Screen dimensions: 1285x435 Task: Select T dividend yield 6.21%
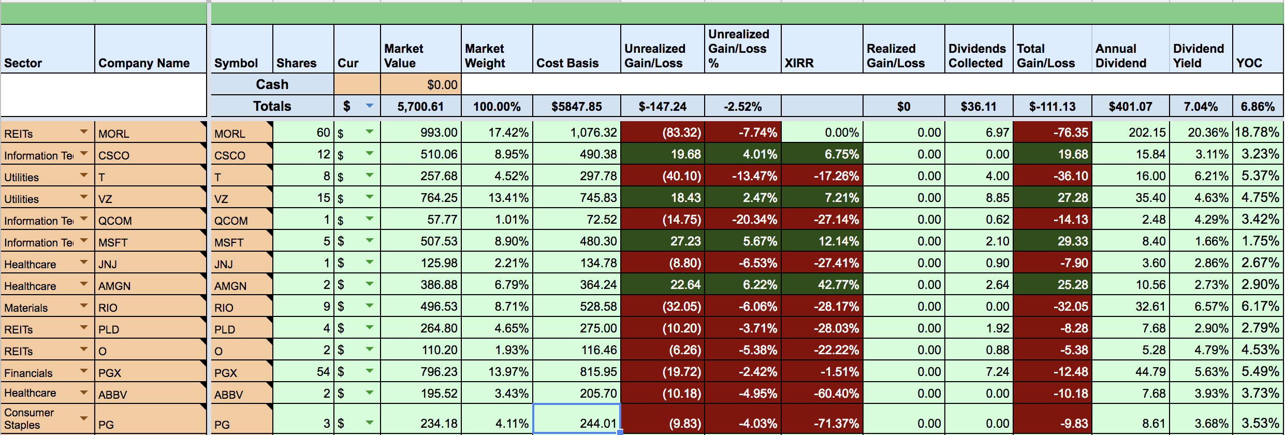1201,176
